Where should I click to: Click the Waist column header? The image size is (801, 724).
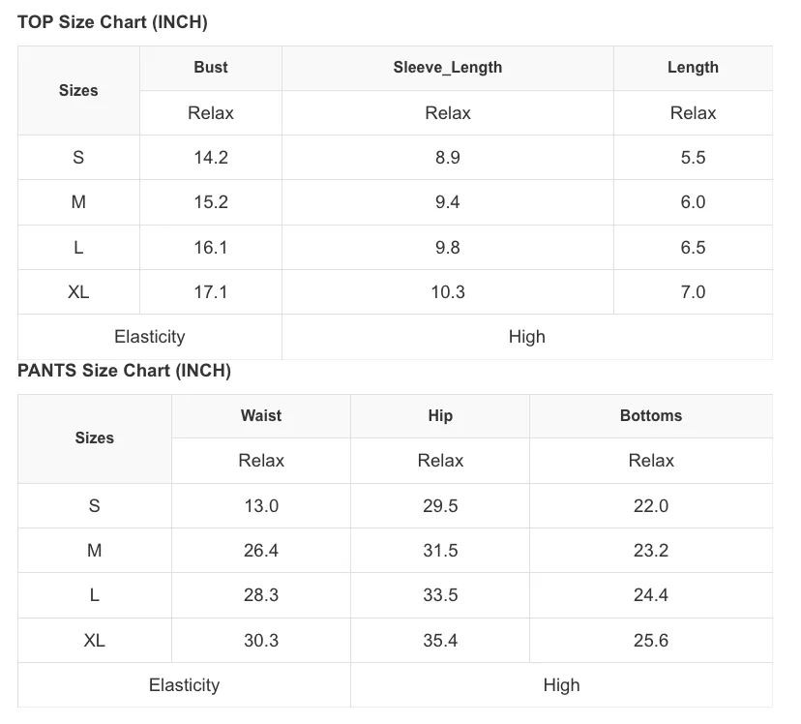click(261, 415)
